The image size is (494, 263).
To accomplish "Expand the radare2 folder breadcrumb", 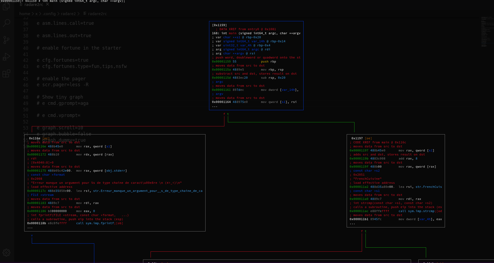I will 68,14.
